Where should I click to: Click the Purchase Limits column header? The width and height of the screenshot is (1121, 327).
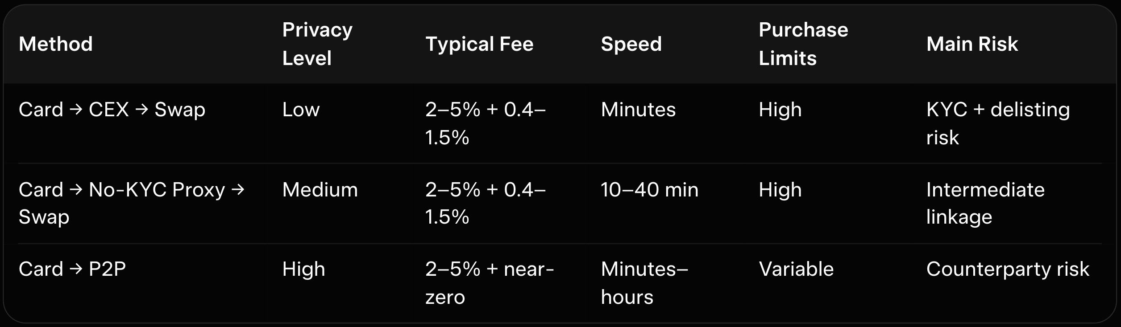tap(803, 44)
